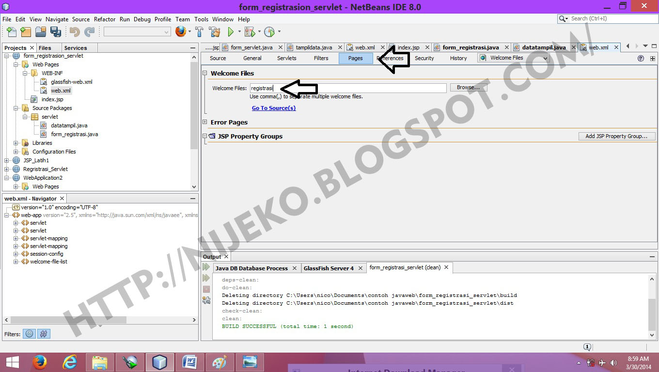Viewport: 659px width, 372px height.
Task: Click the volume icon in system tray
Action: point(613,362)
